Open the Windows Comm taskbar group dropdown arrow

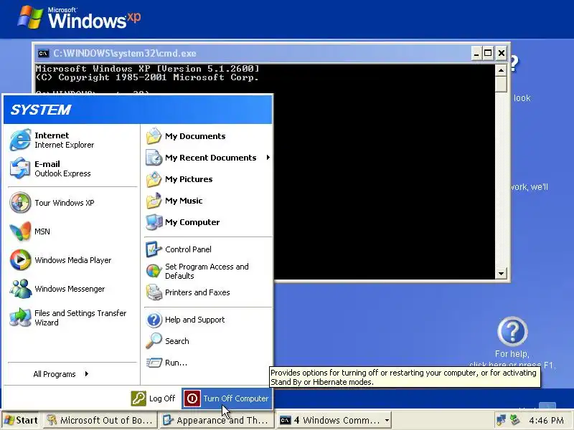pyautogui.click(x=387, y=420)
